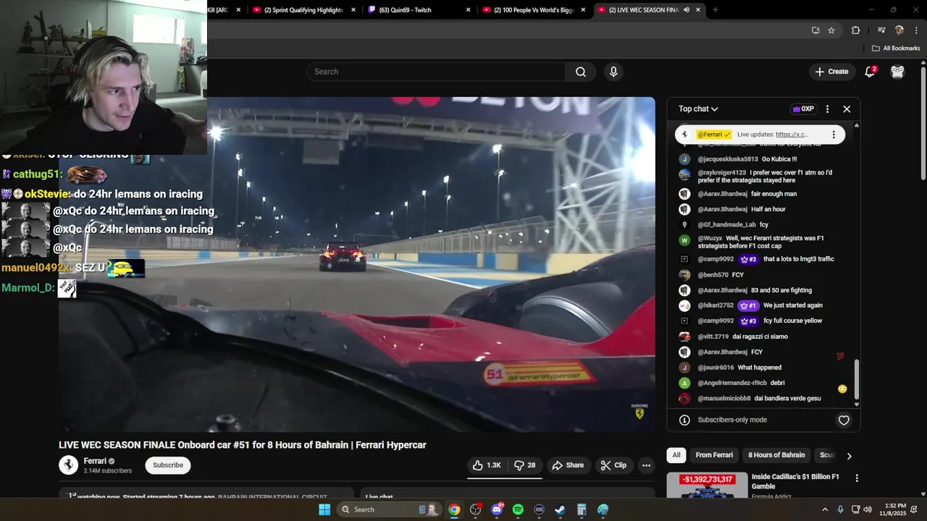Open Discord from the taskbar
The image size is (927, 521).
(x=497, y=509)
